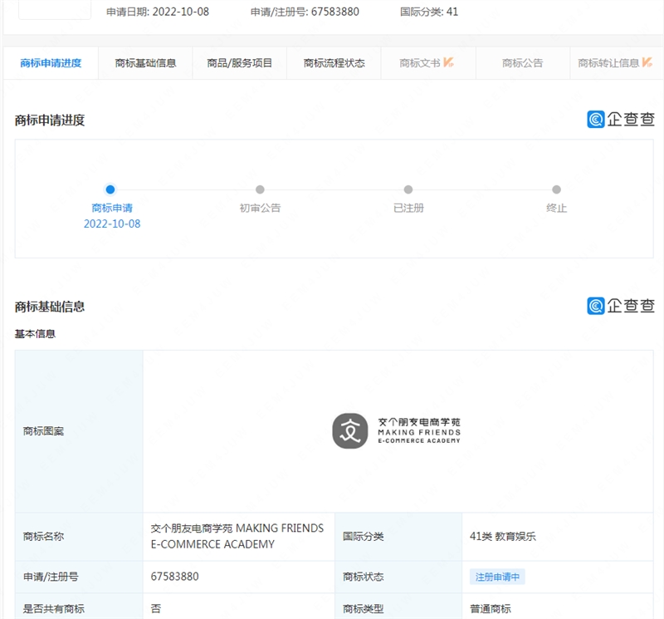Click the 企查查 logo in 商标申请进度 section
Image resolution: width=664 pixels, height=619 pixels.
[x=621, y=119]
